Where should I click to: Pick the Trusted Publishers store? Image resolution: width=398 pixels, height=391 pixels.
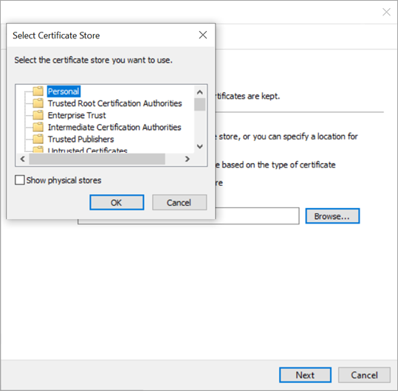coord(80,139)
